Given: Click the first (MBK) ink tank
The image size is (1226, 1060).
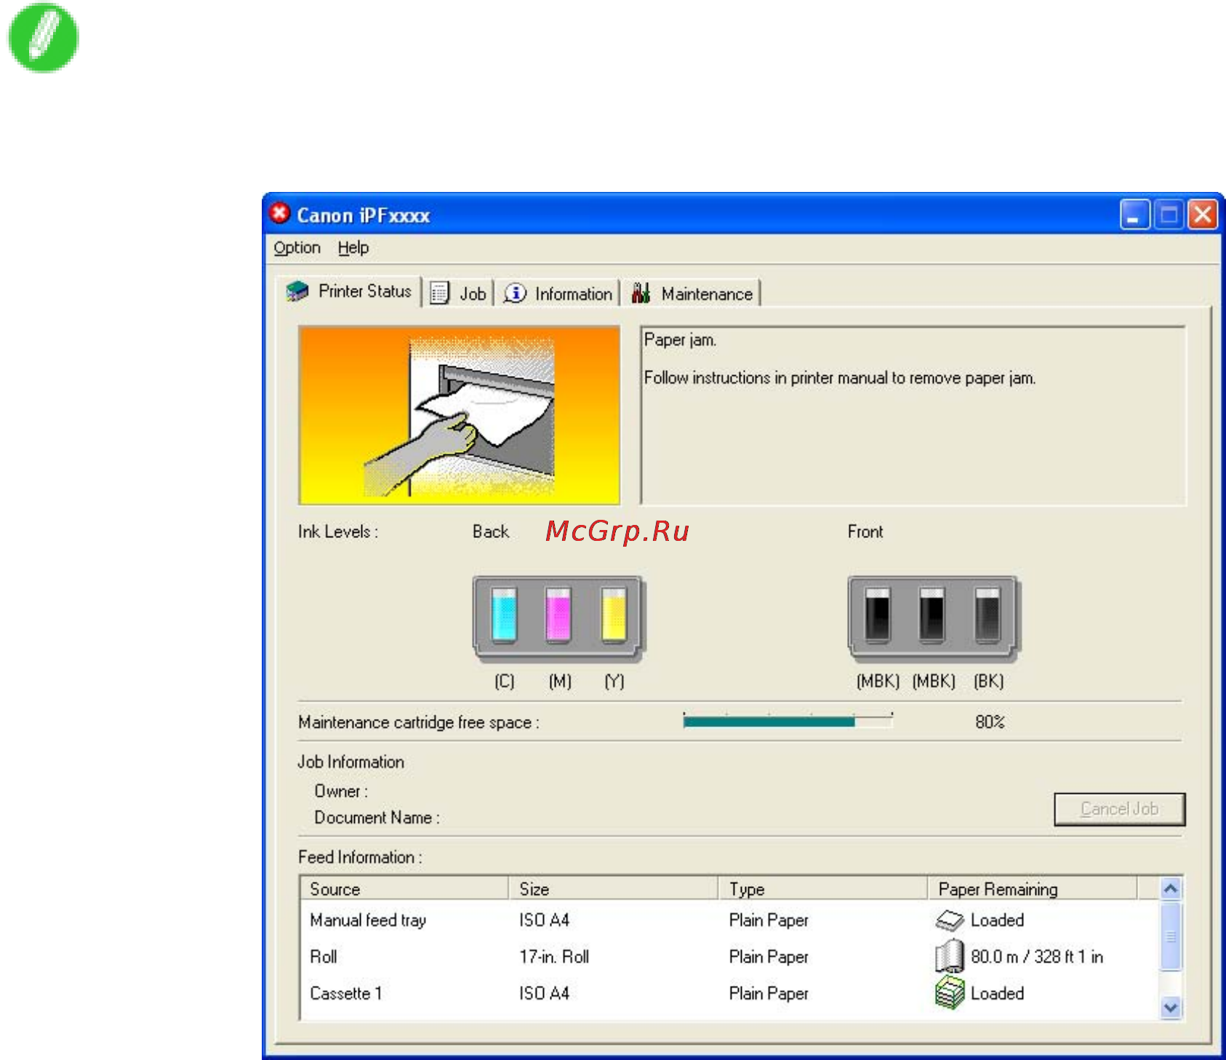Looking at the screenshot, I should (x=878, y=615).
